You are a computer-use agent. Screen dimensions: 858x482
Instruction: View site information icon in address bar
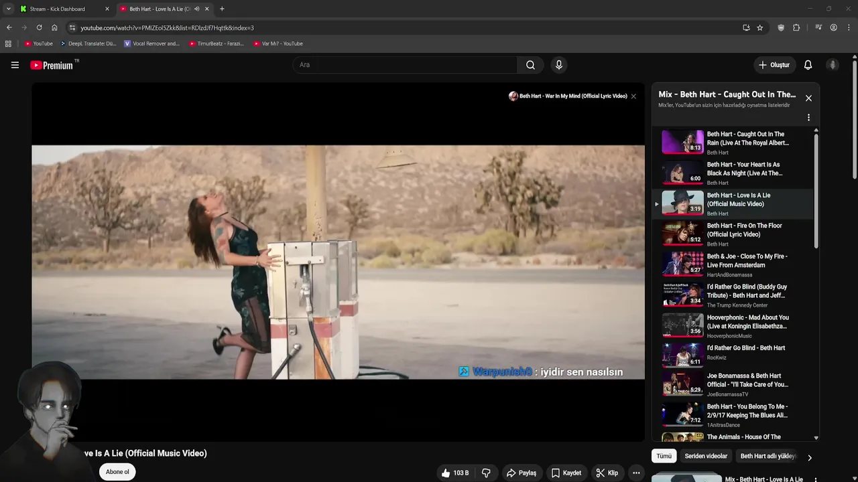coord(72,27)
